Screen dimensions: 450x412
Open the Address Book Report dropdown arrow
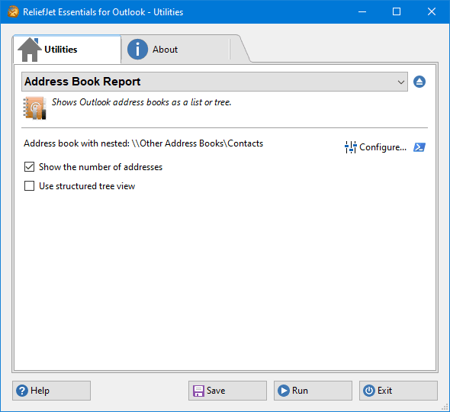[401, 82]
